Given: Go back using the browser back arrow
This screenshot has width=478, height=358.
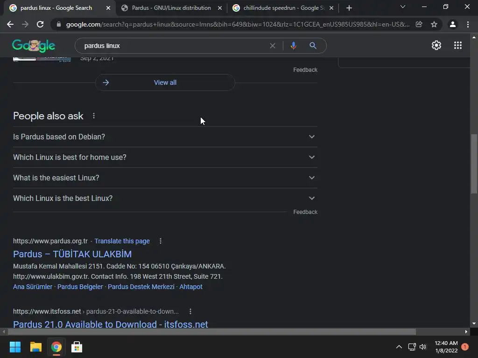Looking at the screenshot, I should tap(10, 24).
